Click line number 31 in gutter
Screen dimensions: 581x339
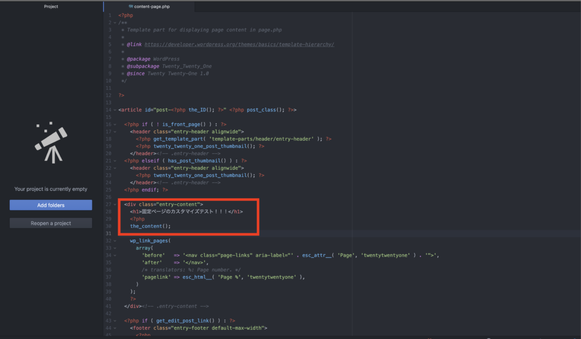(x=108, y=233)
